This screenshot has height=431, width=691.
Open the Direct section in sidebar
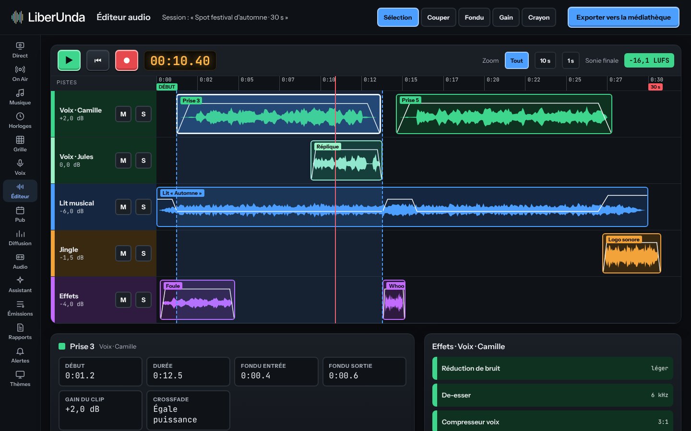pyautogui.click(x=20, y=50)
